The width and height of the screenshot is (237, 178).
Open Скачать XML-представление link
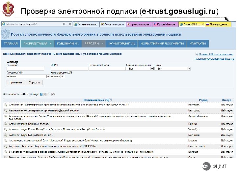(216, 54)
